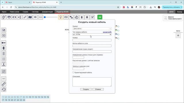Click the lightbulb highlight icon
Image resolution: width=184 pixels, height=103 pixels.
coord(61,17)
